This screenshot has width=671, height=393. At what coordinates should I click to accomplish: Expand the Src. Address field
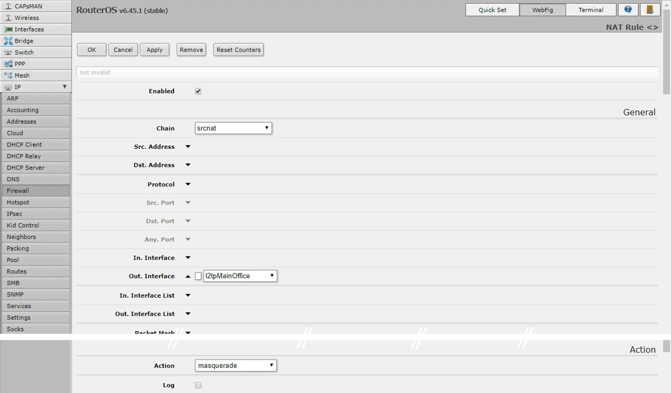coord(188,147)
